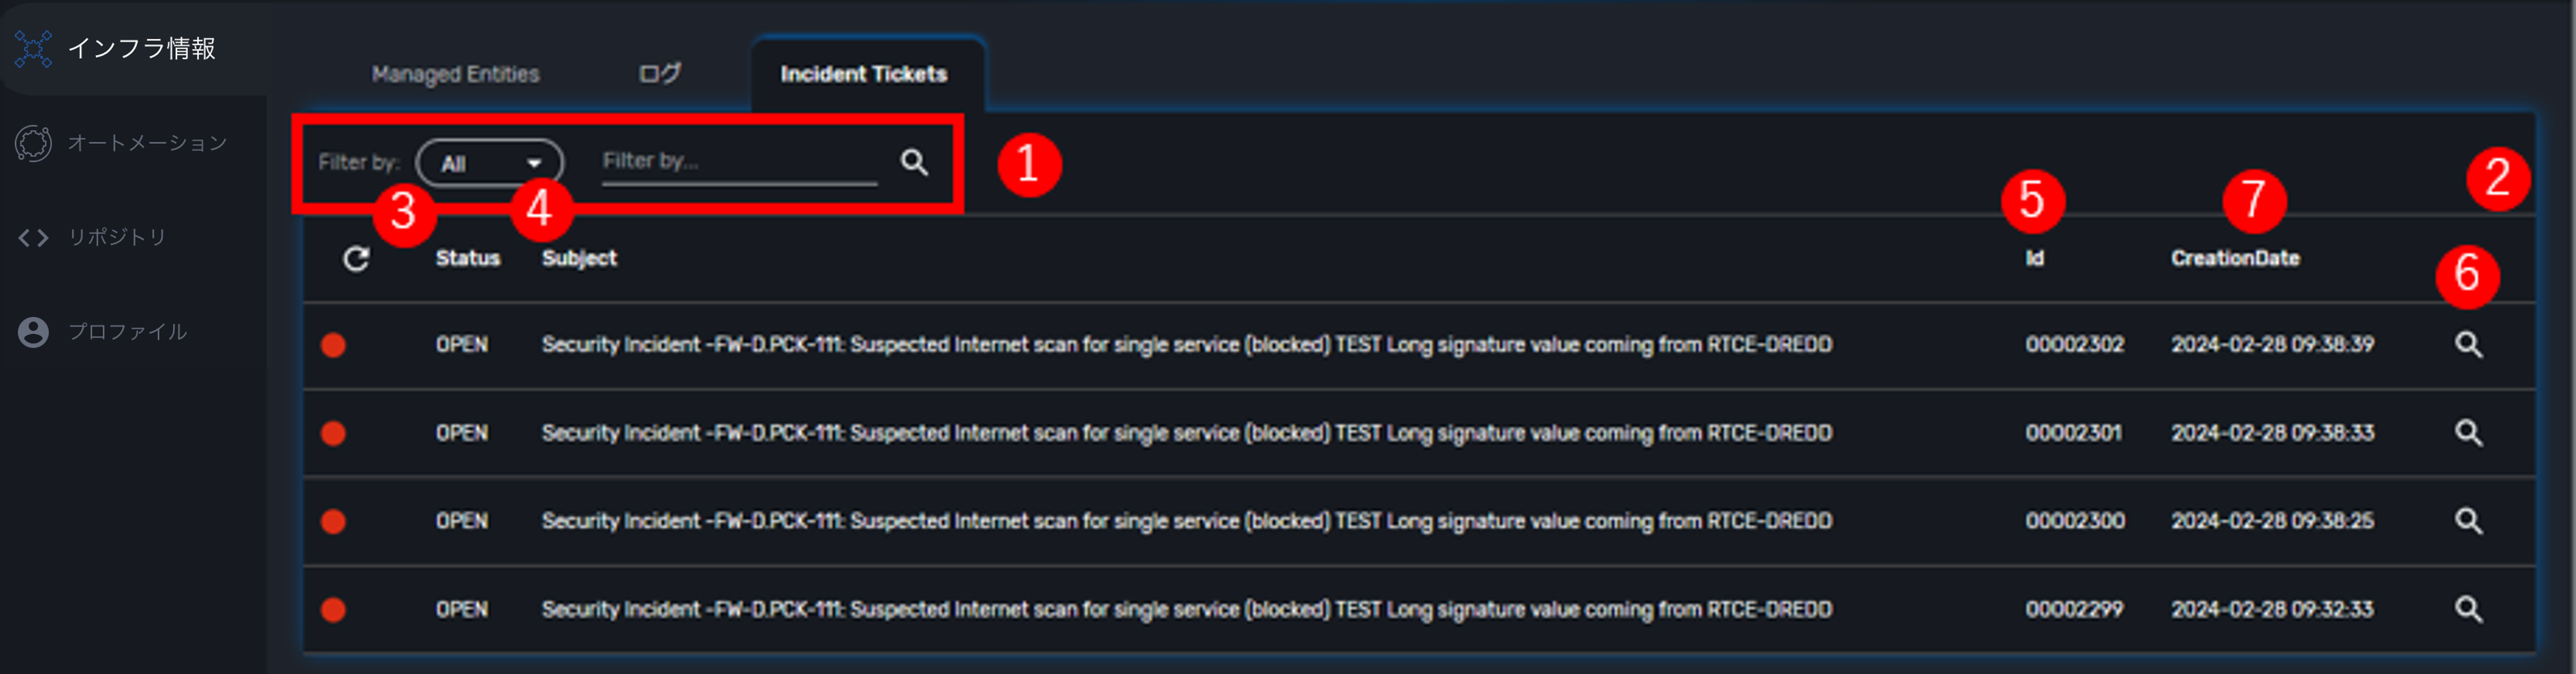Open the ログ tab

[x=660, y=73]
